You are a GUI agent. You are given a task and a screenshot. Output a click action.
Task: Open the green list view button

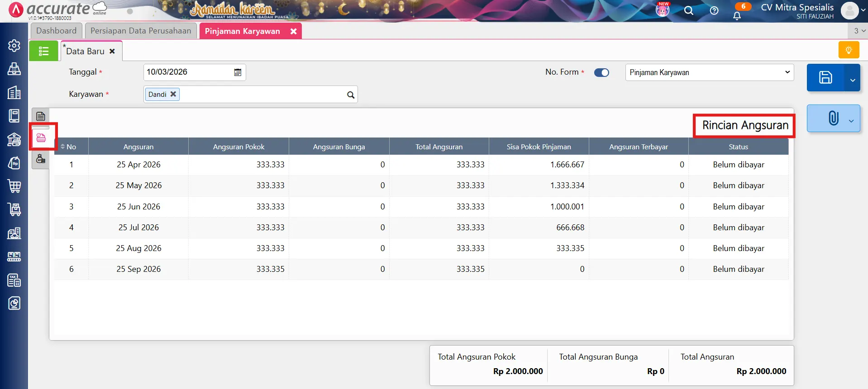pyautogui.click(x=43, y=51)
